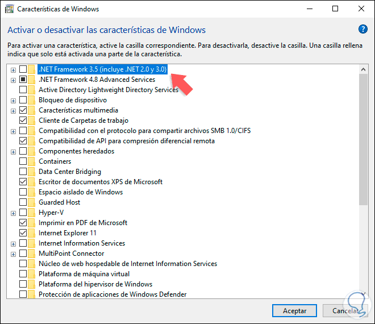
Task: Click the features list scrollbar thumb
Action: pyautogui.click(x=363, y=139)
